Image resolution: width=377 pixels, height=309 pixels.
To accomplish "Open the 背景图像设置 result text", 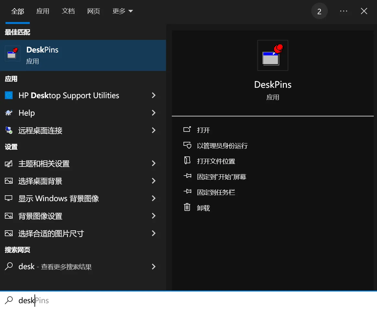I will click(x=40, y=216).
